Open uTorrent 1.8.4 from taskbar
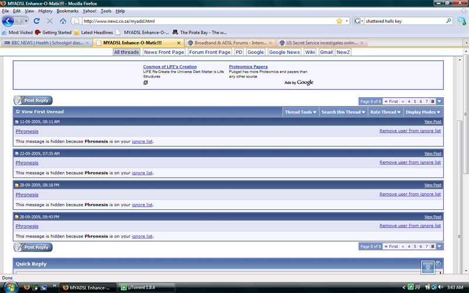This screenshot has width=469, height=293. (146, 288)
